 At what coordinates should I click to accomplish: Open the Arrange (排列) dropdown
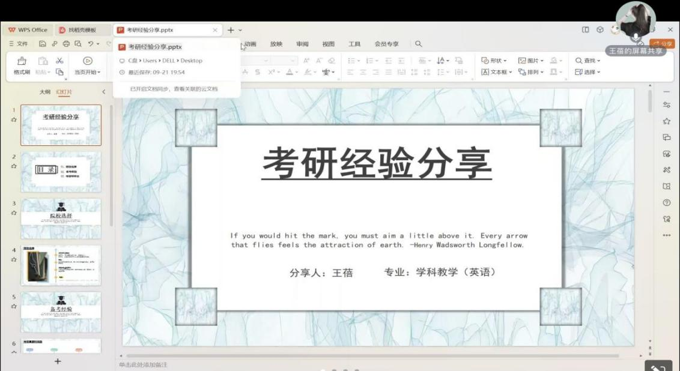coord(530,72)
